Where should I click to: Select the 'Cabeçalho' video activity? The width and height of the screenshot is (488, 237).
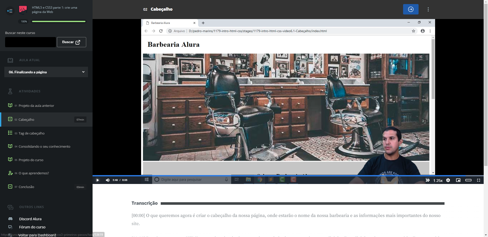coord(46,120)
